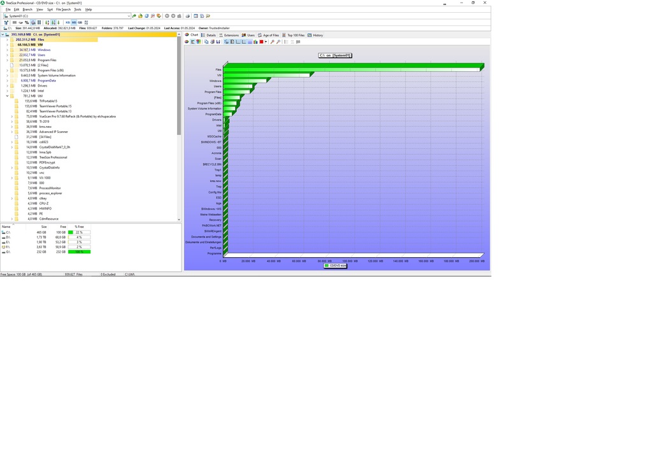Select drive F:\ in the drive list
The width and height of the screenshot is (652, 450).
[x=8, y=247]
